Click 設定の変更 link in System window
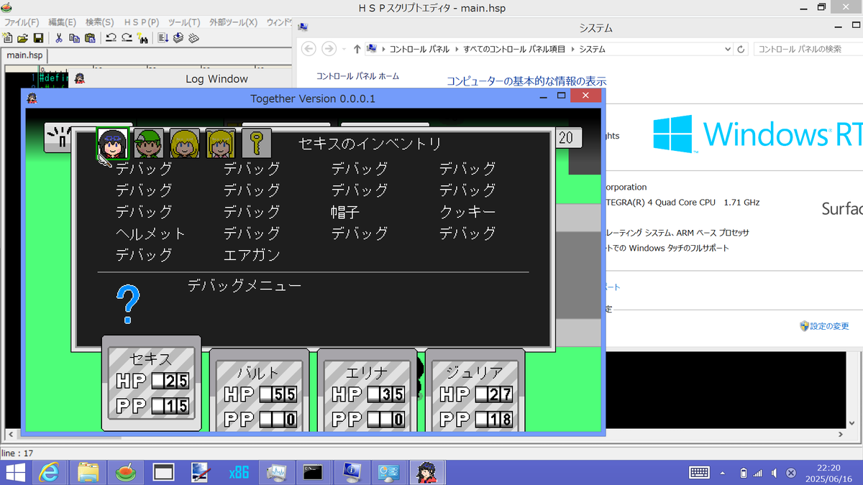The image size is (863, 485). click(830, 326)
